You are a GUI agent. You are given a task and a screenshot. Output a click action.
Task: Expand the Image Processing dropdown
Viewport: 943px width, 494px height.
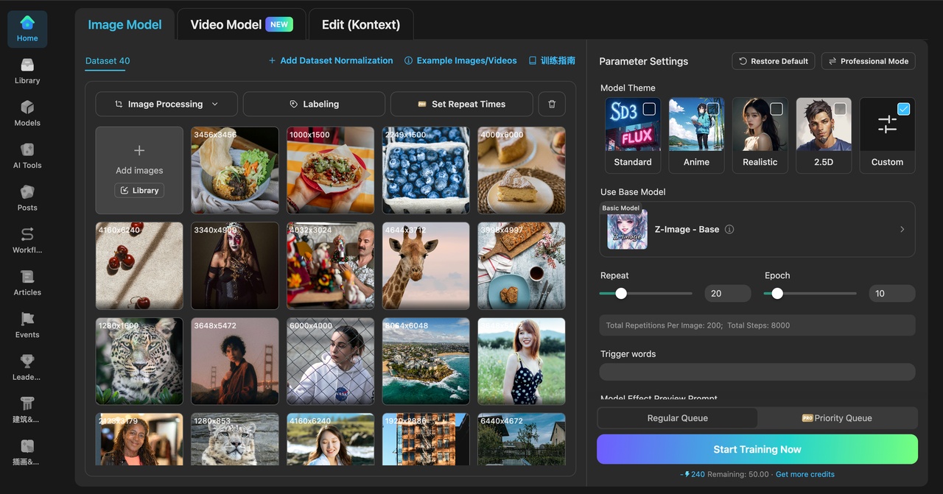[x=166, y=105]
